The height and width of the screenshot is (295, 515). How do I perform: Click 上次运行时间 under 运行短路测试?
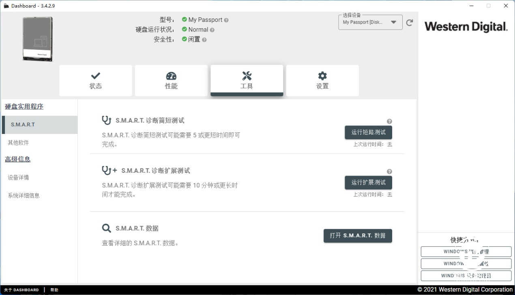[x=373, y=144]
